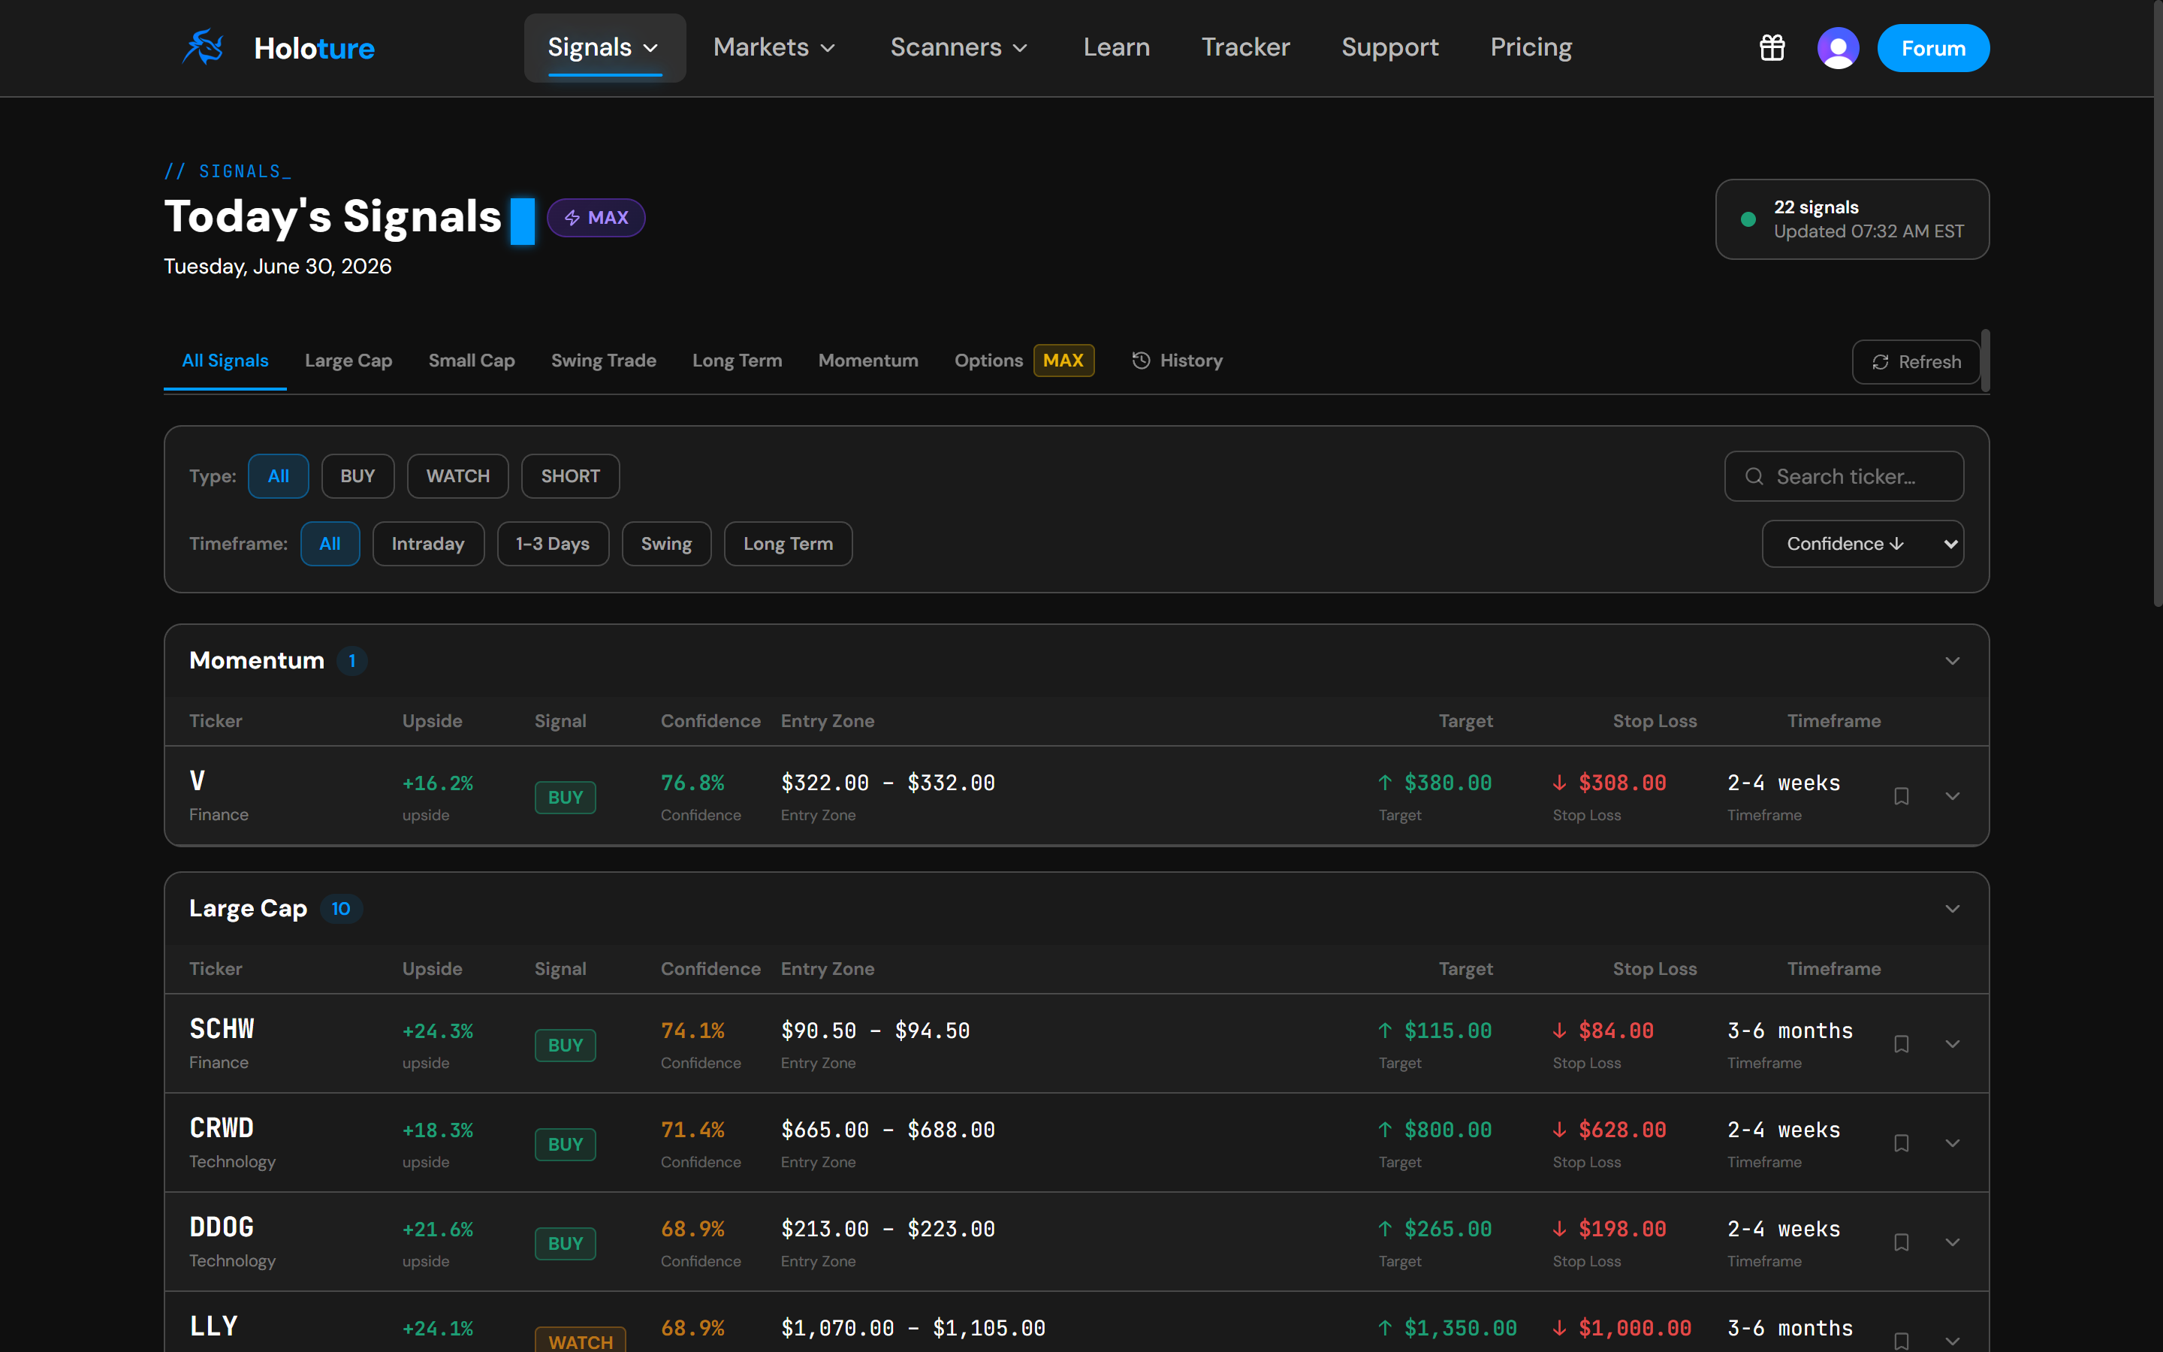The image size is (2163, 1352).
Task: Click the Search ticker input field
Action: tap(1844, 477)
